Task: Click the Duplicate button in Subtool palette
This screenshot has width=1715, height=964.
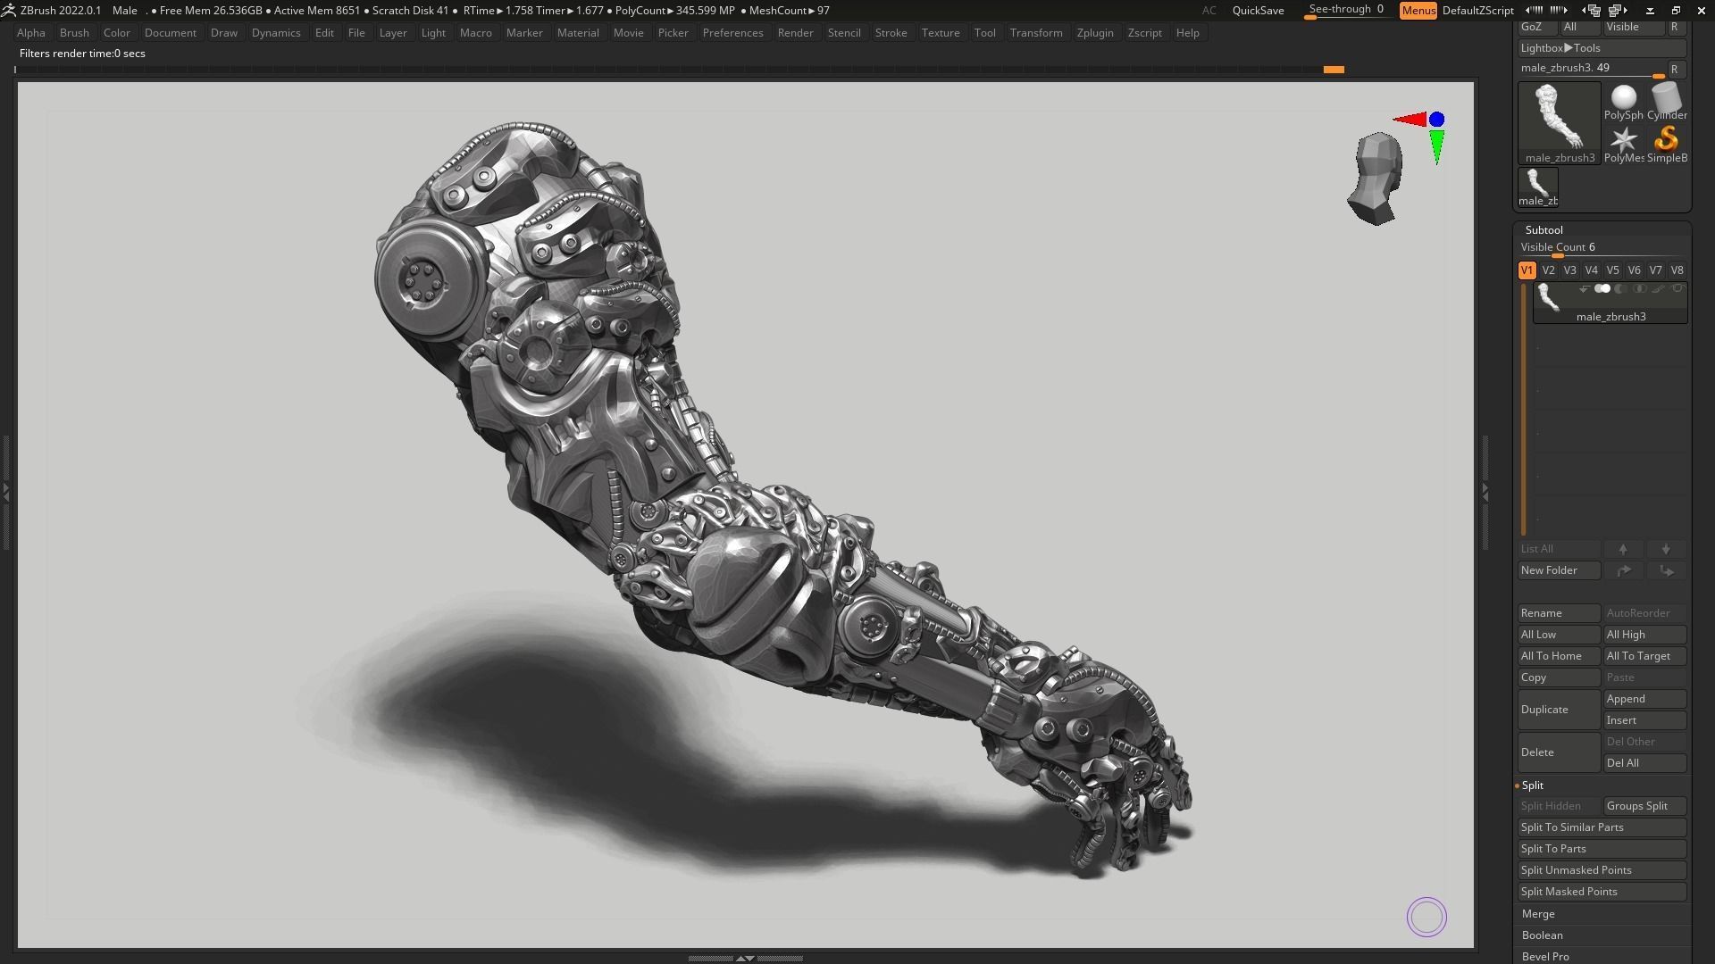Action: click(1560, 709)
